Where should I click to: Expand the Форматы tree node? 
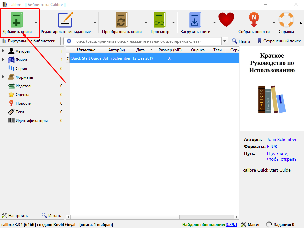[x=3, y=77]
